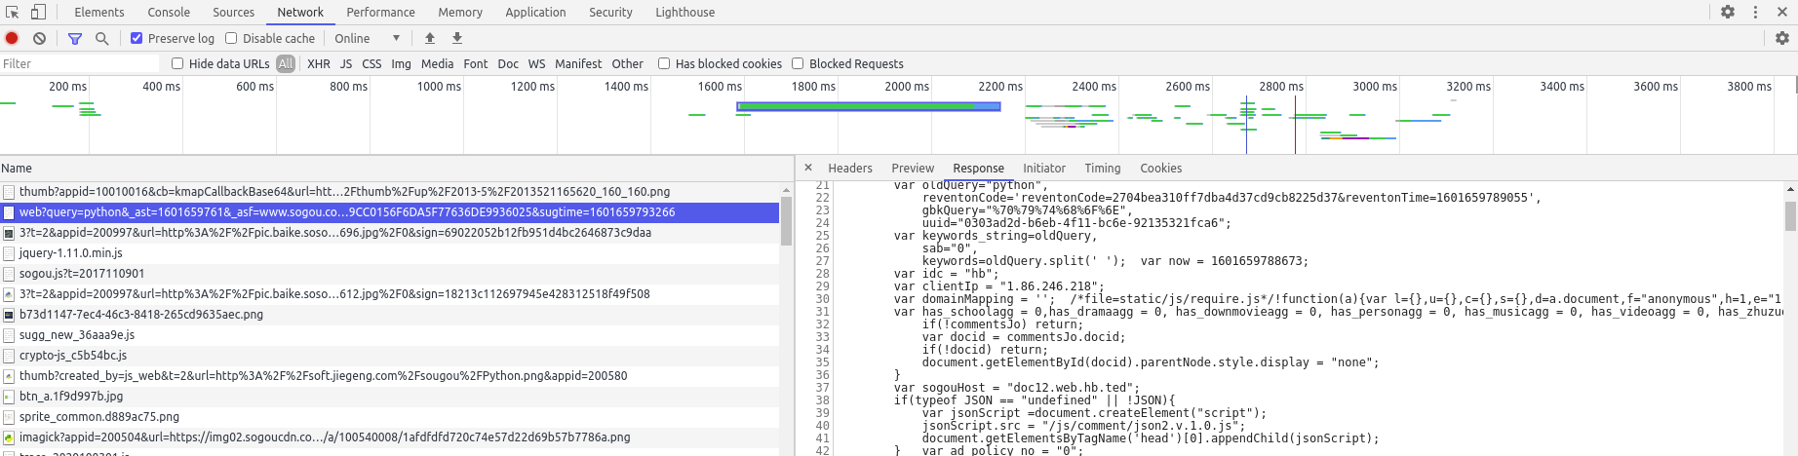Open network settings gear icon
Image resolution: width=1798 pixels, height=456 pixels.
click(1782, 38)
